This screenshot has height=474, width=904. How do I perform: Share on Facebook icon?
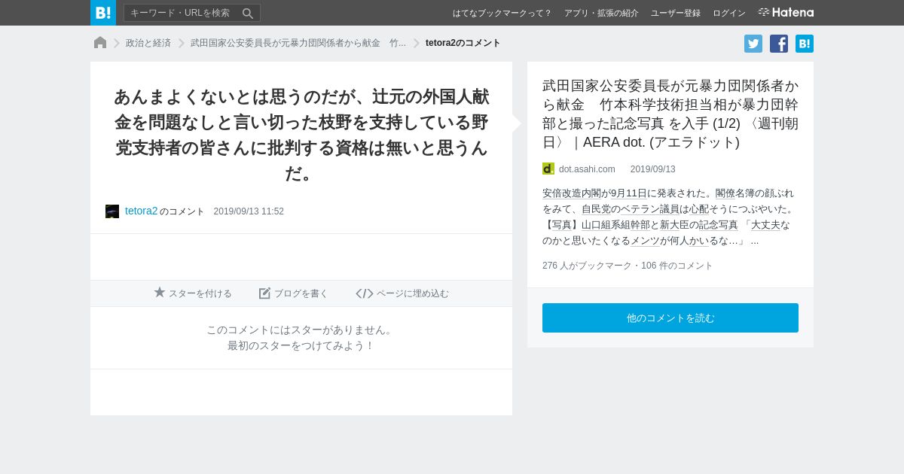[x=779, y=44]
